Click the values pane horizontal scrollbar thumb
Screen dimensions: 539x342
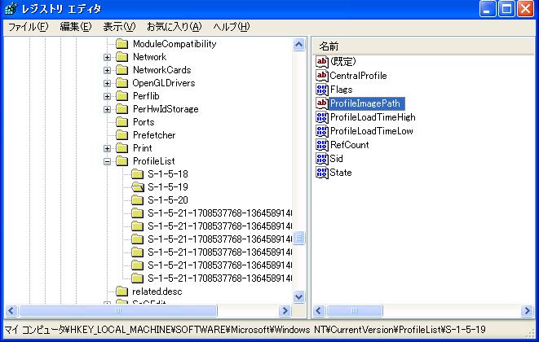pyautogui.click(x=354, y=311)
